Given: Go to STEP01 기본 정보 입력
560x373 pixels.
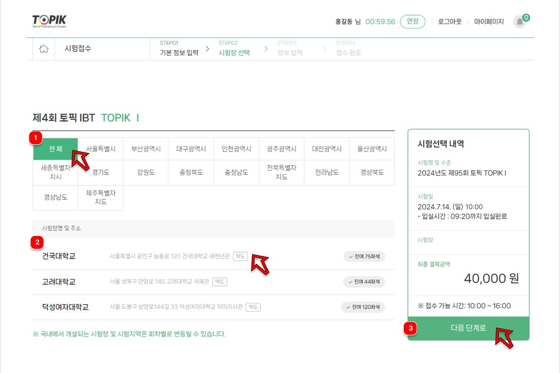Looking at the screenshot, I should click(179, 49).
